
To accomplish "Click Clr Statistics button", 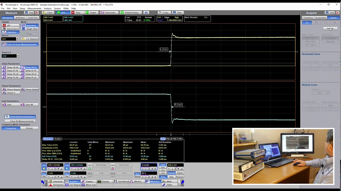I will click(30, 39).
